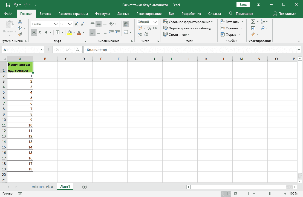
Task: Open the Формулы ribbon tab
Action: pyautogui.click(x=102, y=13)
